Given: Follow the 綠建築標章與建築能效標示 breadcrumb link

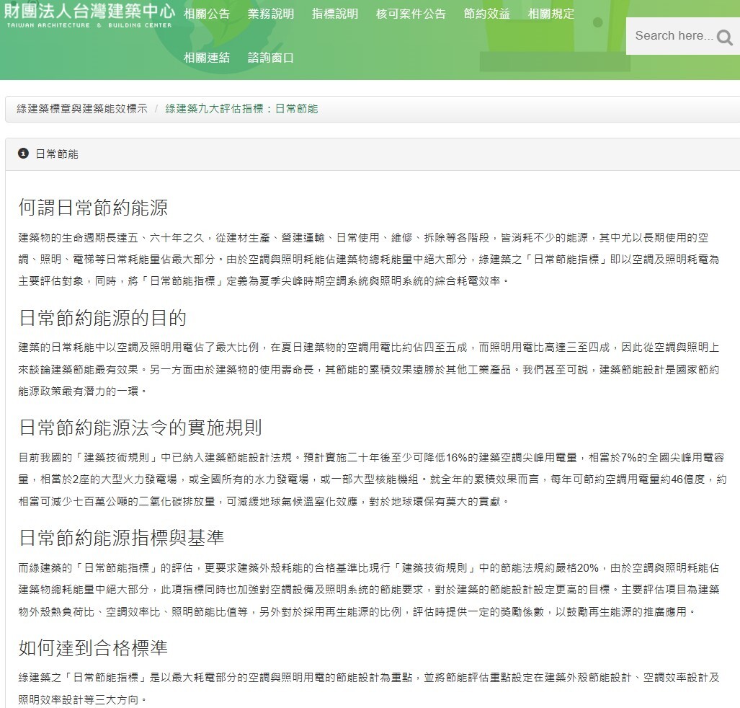Looking at the screenshot, I should pos(82,109).
